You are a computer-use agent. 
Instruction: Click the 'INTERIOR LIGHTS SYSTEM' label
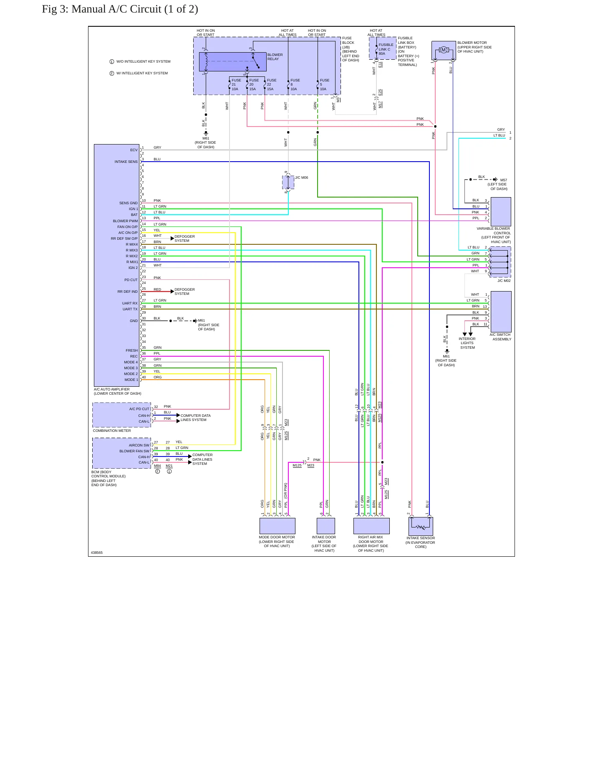click(x=467, y=343)
